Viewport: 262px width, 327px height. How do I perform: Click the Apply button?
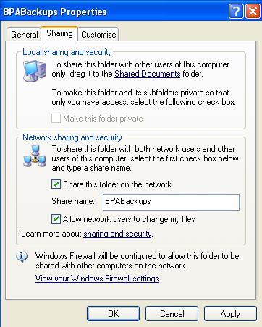tap(230, 313)
